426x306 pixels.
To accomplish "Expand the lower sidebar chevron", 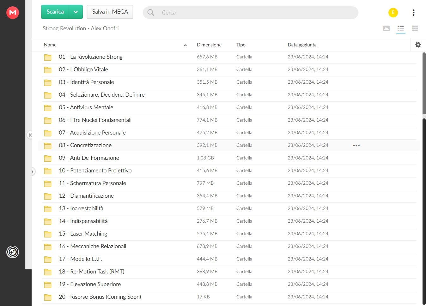I will tap(32, 172).
